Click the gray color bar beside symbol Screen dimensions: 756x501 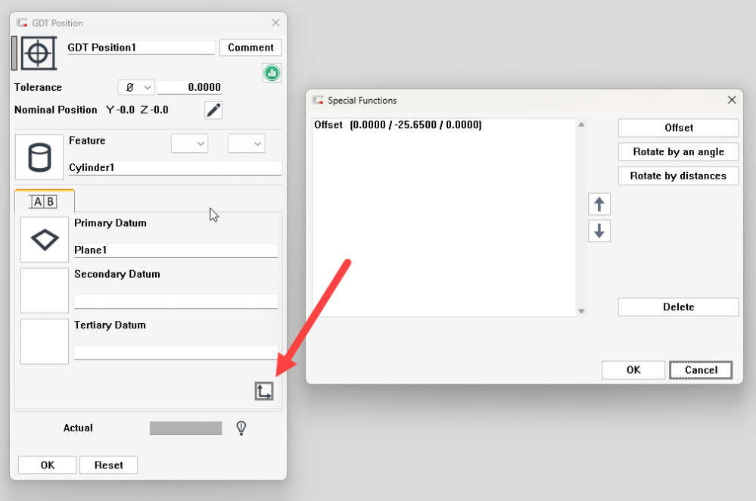(x=14, y=53)
